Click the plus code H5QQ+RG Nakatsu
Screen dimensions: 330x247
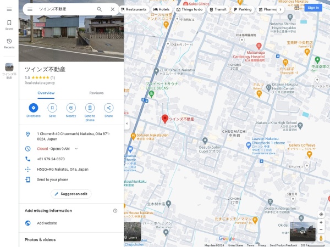pyautogui.click(x=71, y=169)
